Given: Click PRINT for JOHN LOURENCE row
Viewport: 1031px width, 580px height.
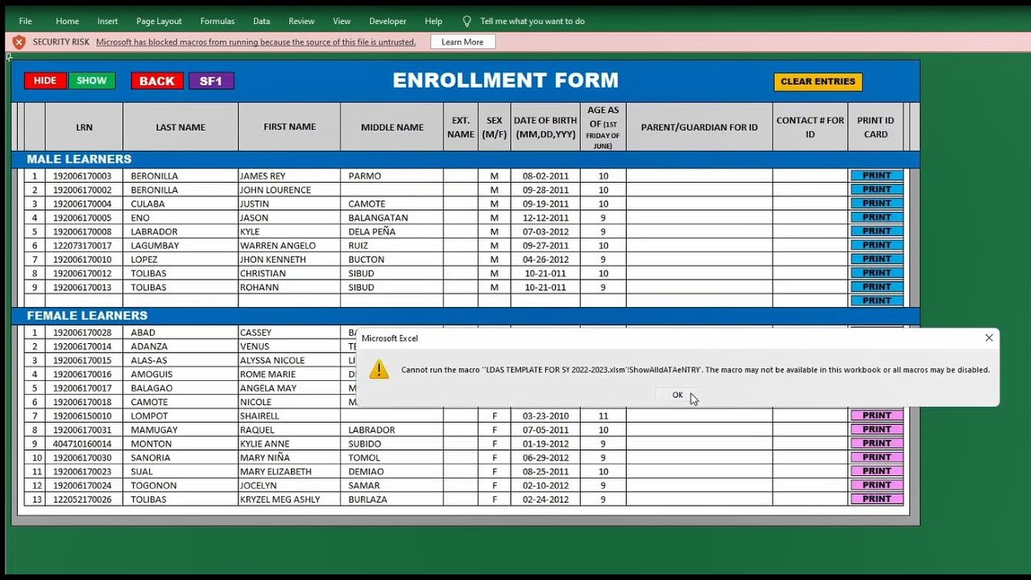Looking at the screenshot, I should [x=876, y=189].
